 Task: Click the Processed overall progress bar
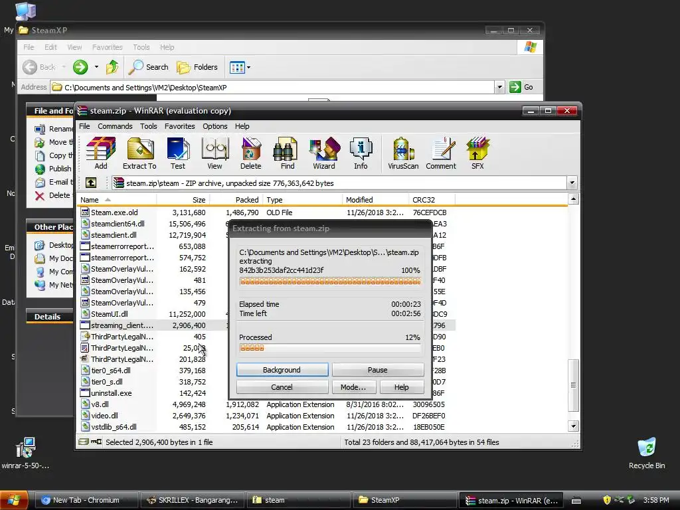330,348
